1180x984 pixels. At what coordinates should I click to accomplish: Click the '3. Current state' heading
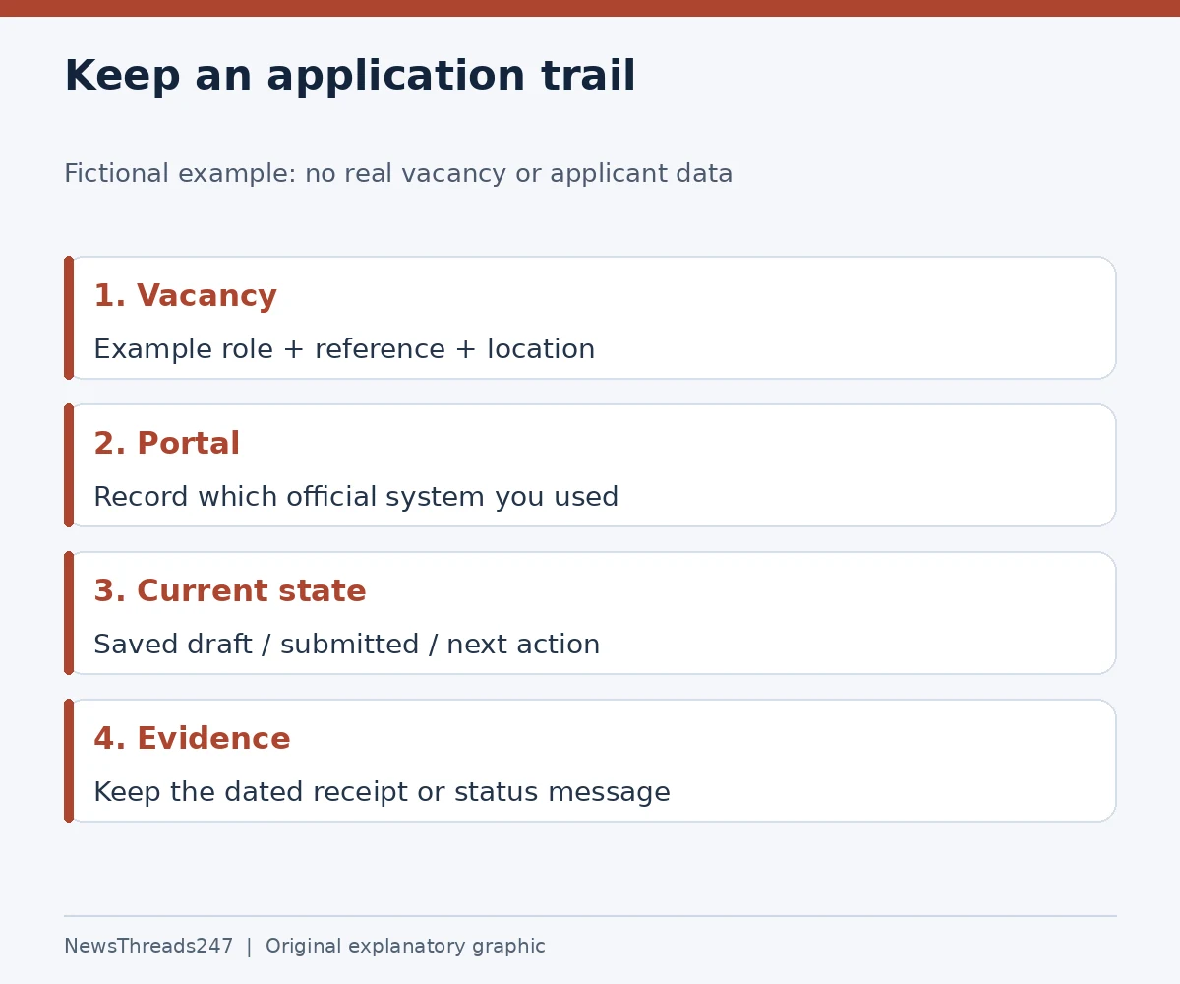tap(229, 591)
